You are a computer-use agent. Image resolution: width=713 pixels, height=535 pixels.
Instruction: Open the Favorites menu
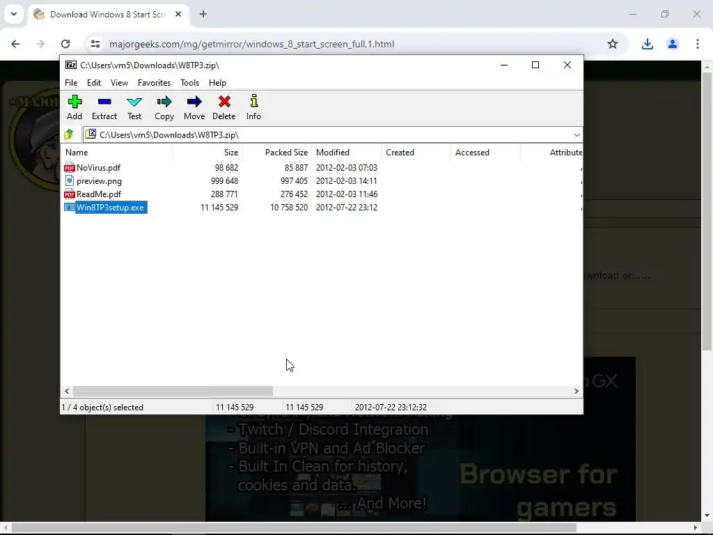point(154,83)
